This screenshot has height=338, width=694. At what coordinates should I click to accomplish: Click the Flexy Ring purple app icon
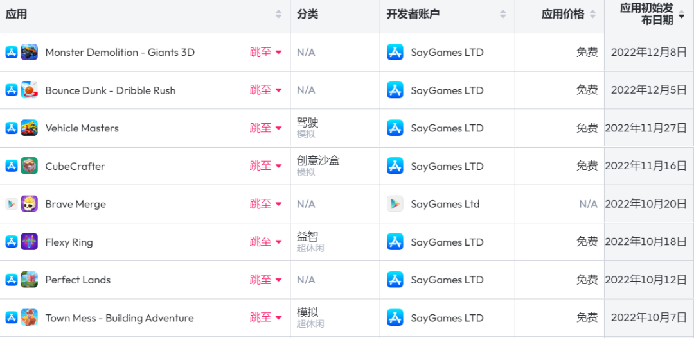[x=29, y=242]
